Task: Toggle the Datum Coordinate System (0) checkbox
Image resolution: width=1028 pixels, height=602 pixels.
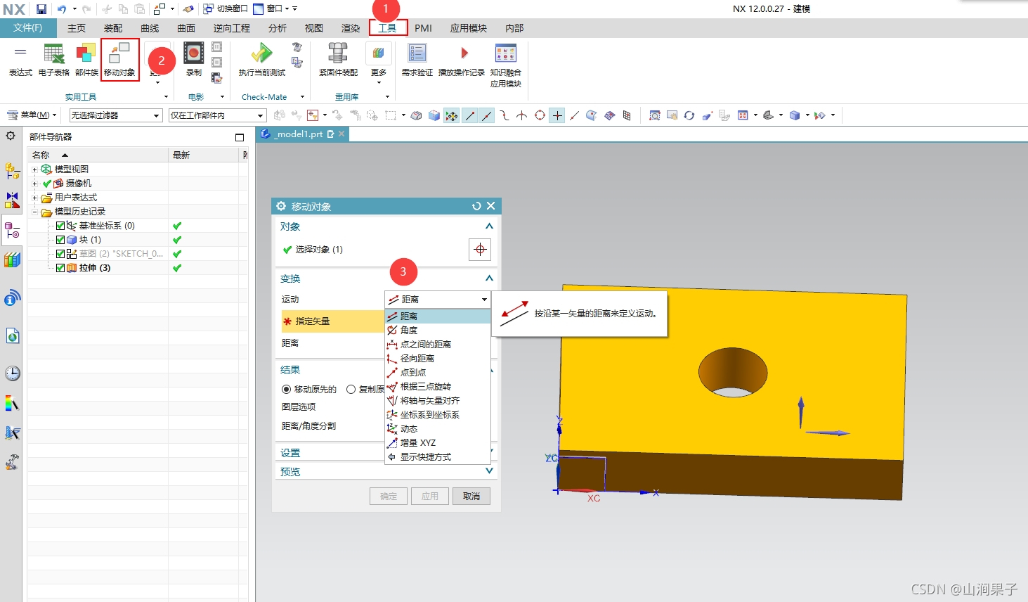Action: (60, 226)
